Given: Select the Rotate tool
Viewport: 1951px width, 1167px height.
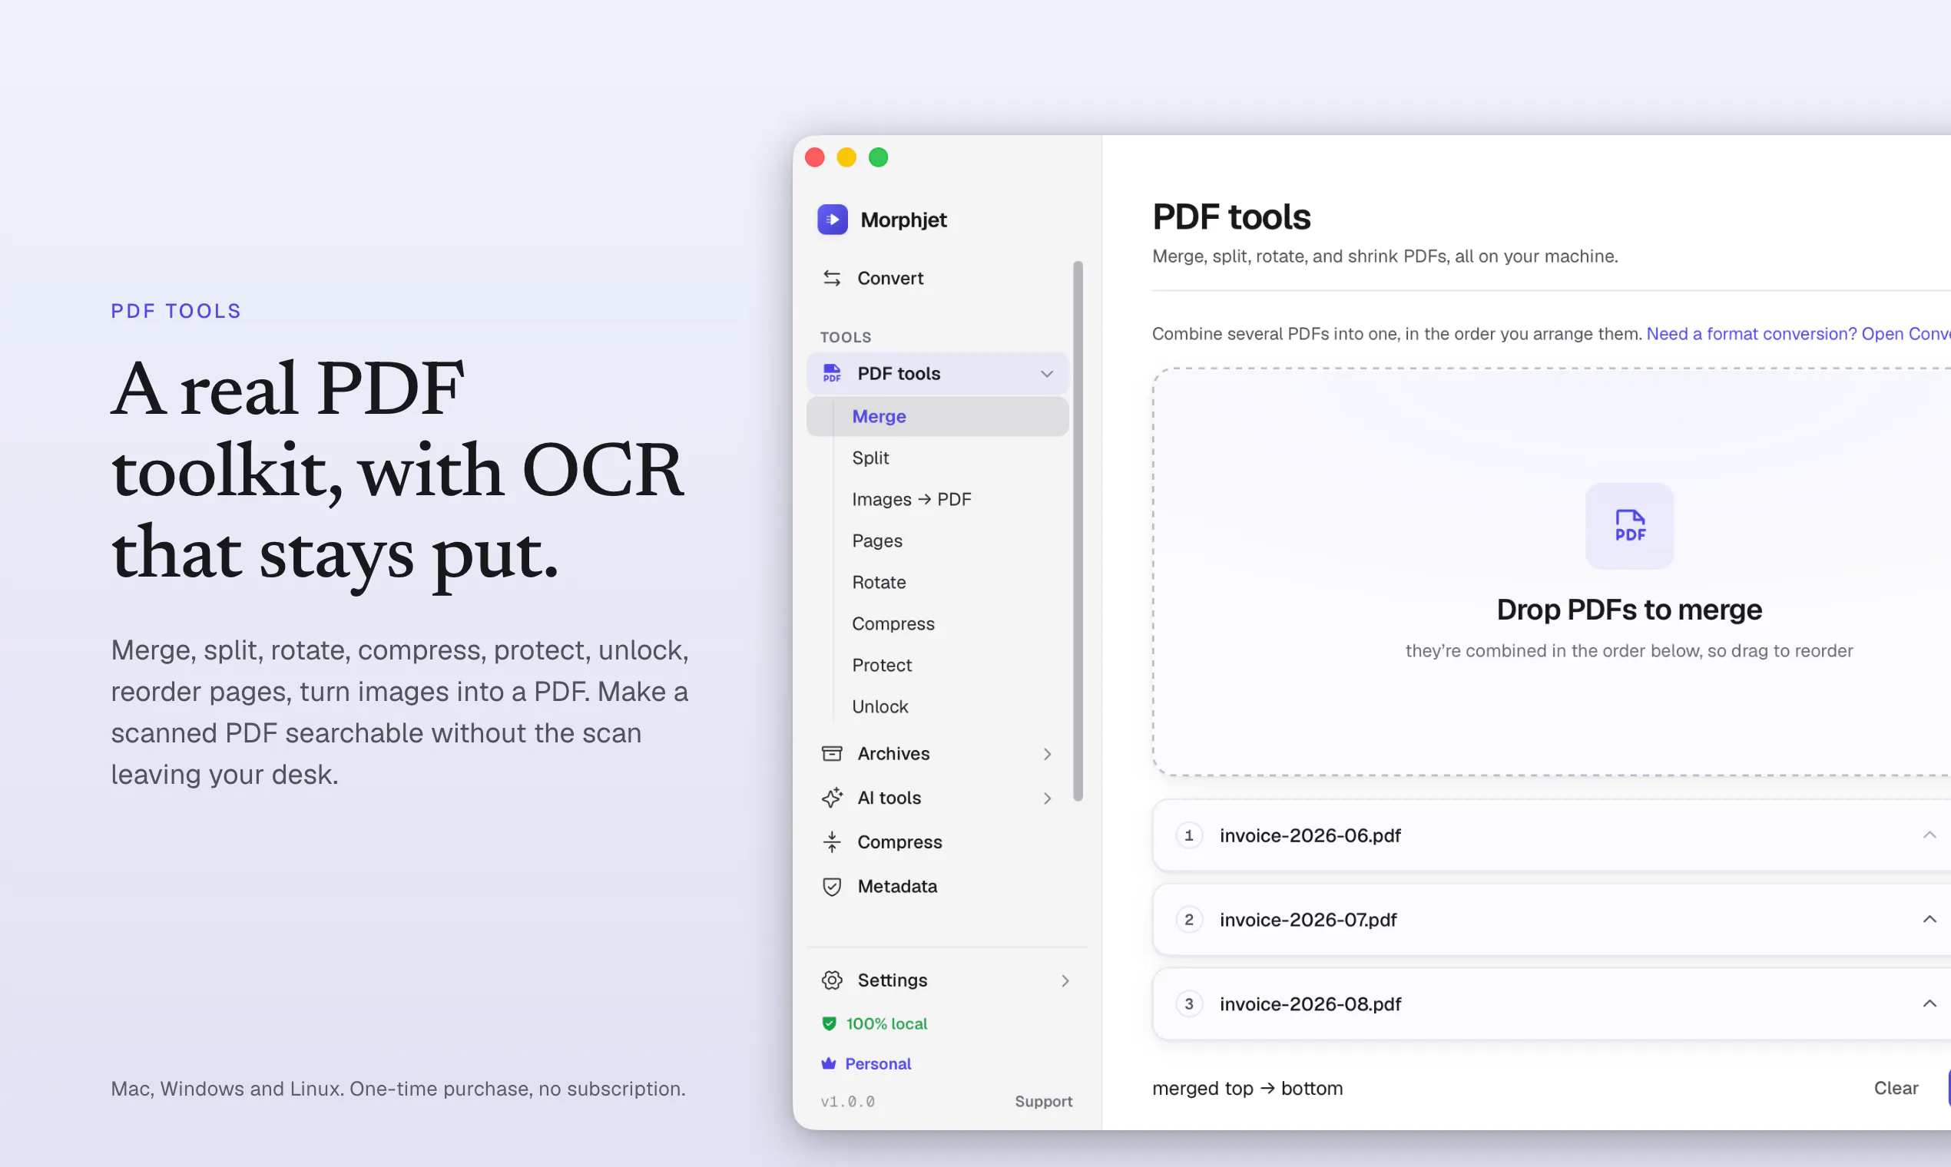Looking at the screenshot, I should [x=938, y=582].
